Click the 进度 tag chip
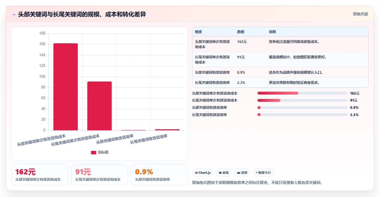 [242, 173]
